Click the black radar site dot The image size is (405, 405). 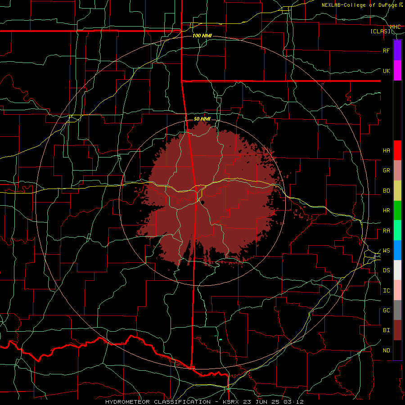(x=203, y=203)
